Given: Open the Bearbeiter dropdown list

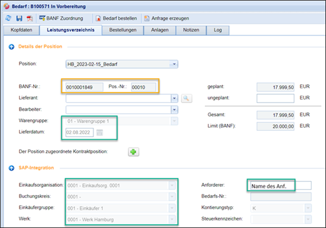Looking at the screenshot, I should (x=174, y=110).
